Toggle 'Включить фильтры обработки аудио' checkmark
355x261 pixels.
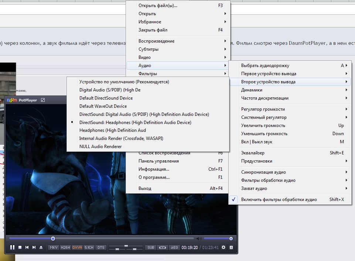click(279, 200)
